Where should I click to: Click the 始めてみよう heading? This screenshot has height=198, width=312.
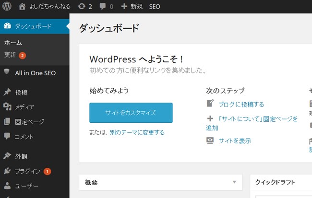[x=109, y=91]
